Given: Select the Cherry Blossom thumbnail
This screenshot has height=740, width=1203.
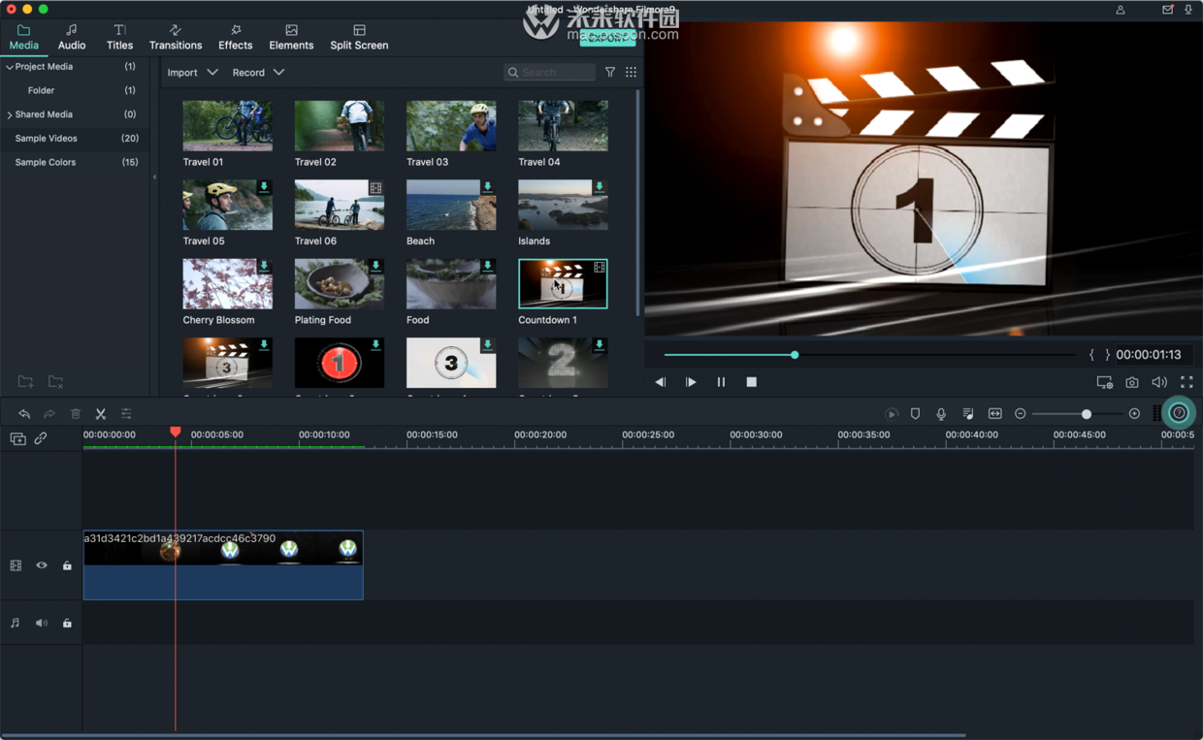Looking at the screenshot, I should (x=227, y=283).
